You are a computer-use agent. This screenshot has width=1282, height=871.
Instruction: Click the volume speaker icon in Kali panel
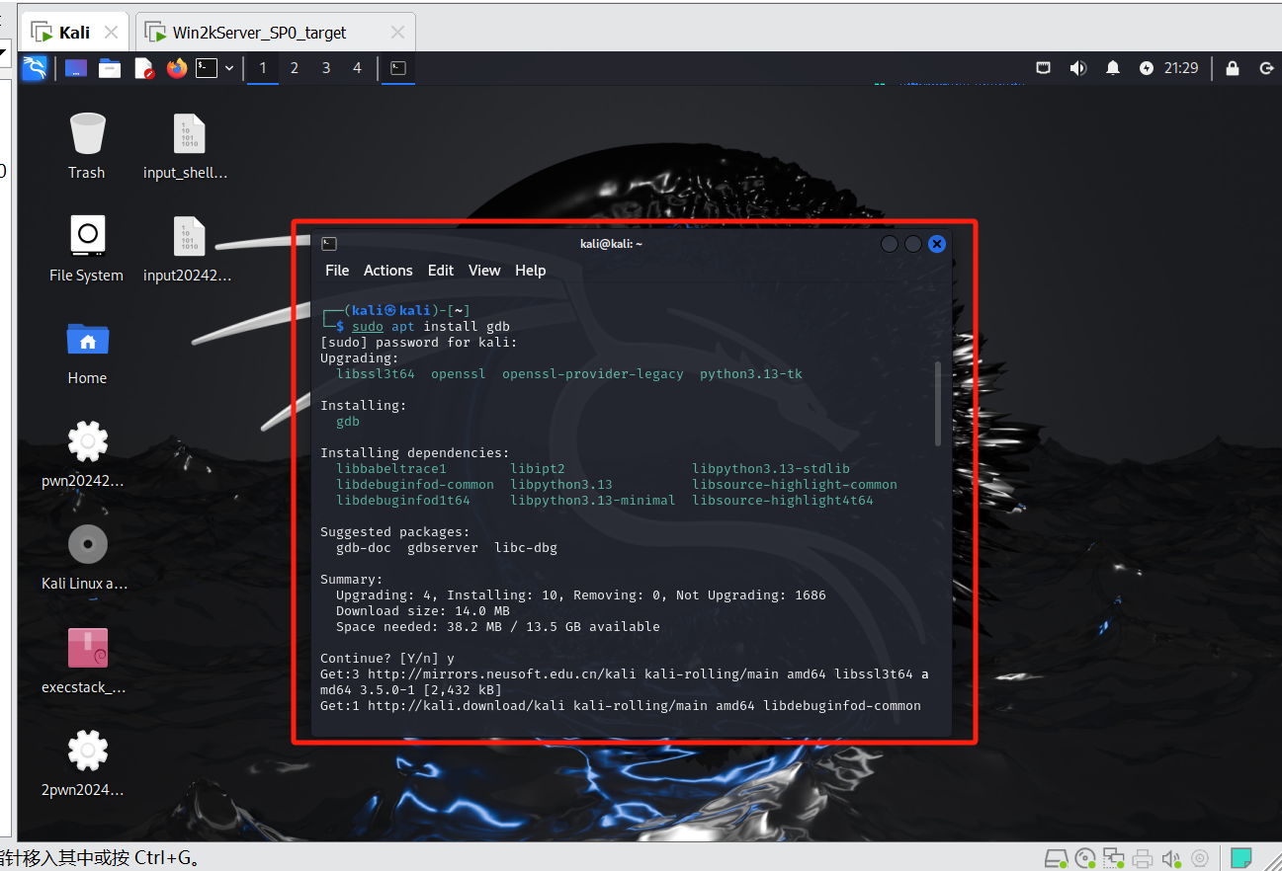1078,68
